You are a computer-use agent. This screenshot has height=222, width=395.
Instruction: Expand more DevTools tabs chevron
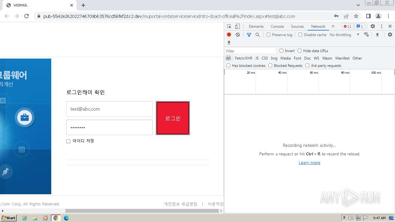pyautogui.click(x=333, y=27)
